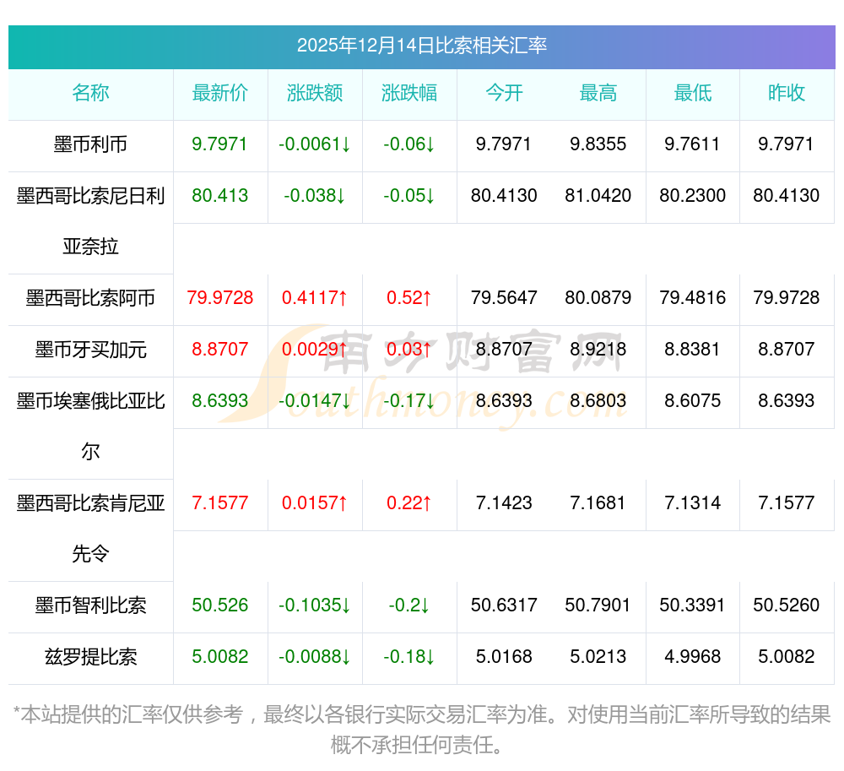
Task: Click the disclaimer text starting *本站提供的汇率
Action: (421, 730)
